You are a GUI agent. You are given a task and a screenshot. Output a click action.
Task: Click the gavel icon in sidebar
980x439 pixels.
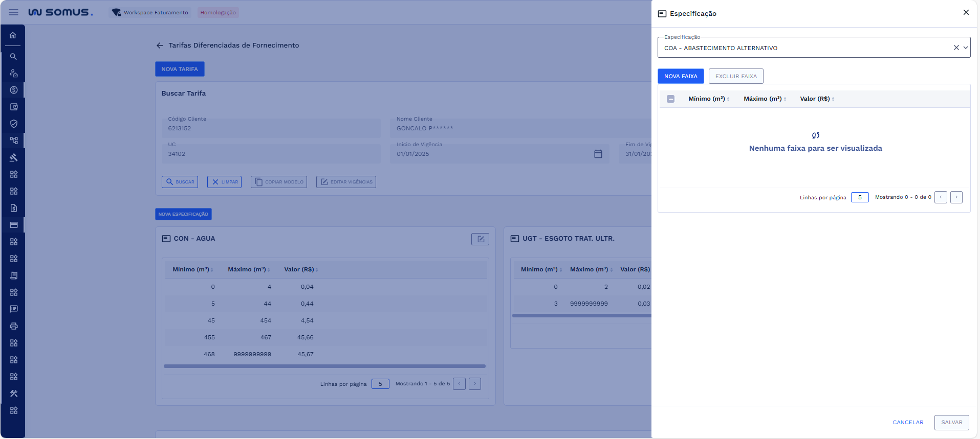tap(13, 157)
